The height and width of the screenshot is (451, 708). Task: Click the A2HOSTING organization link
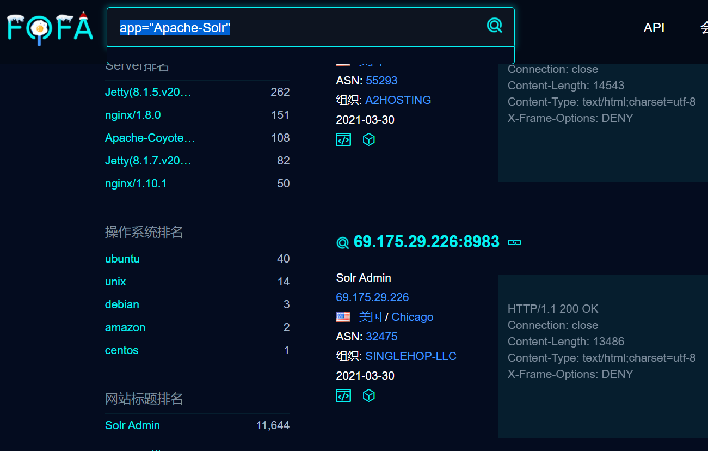pyautogui.click(x=398, y=100)
